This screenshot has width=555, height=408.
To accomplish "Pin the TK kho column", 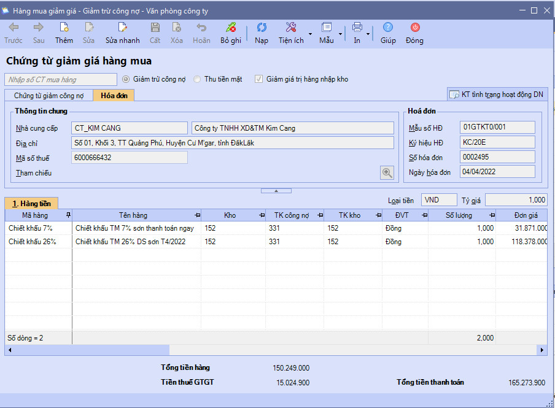I will pyautogui.click(x=379, y=215).
